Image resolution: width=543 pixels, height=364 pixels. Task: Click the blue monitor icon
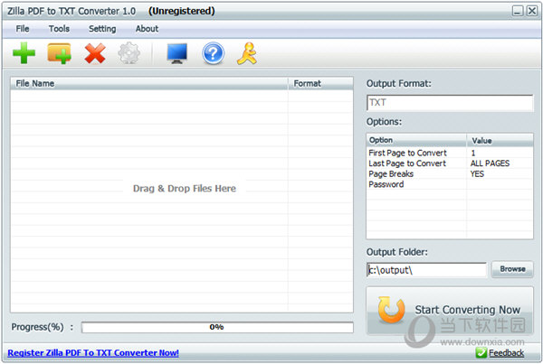click(x=177, y=53)
